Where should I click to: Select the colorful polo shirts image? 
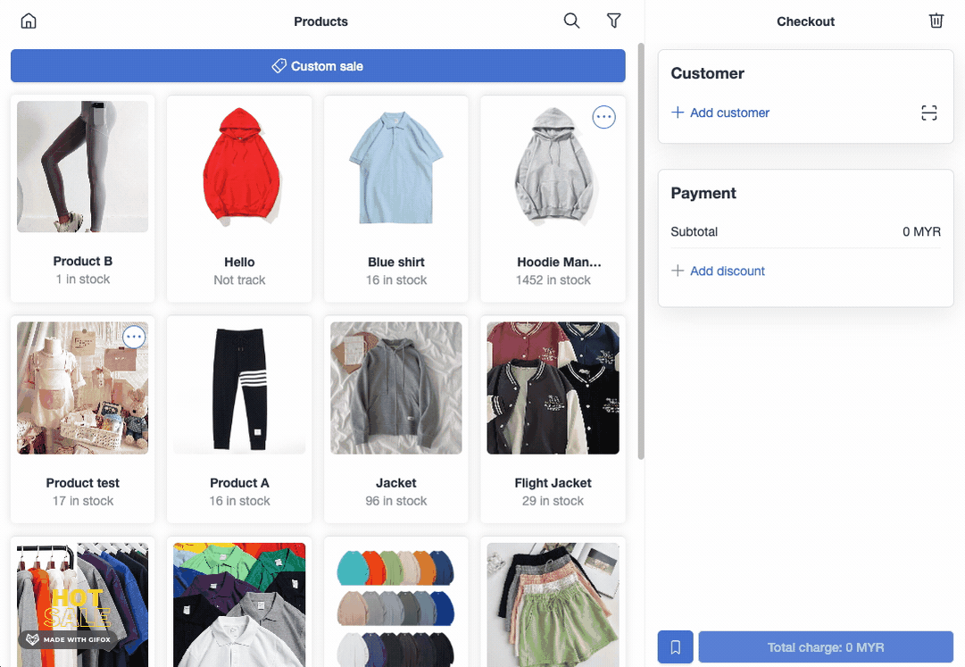[x=239, y=604]
